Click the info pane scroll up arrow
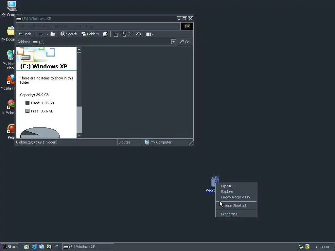This screenshot has width=335, height=251. (79, 50)
